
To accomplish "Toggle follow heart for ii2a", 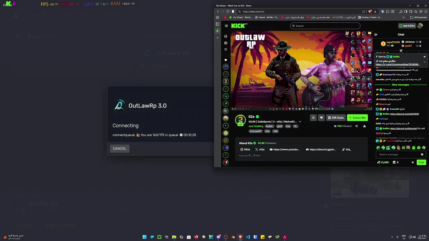I will [x=321, y=117].
